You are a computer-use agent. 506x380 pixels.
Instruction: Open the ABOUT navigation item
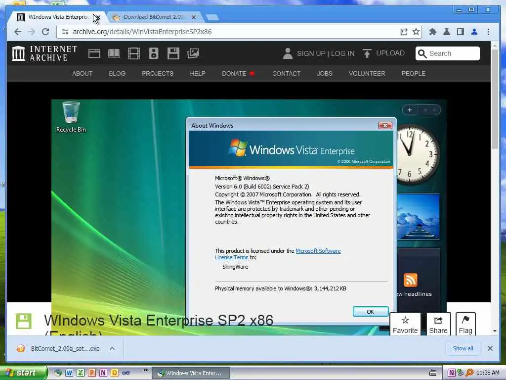tap(82, 74)
